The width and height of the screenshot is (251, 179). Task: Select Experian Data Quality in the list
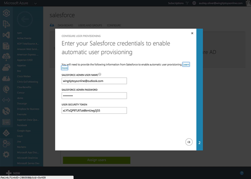click(x=28, y=120)
